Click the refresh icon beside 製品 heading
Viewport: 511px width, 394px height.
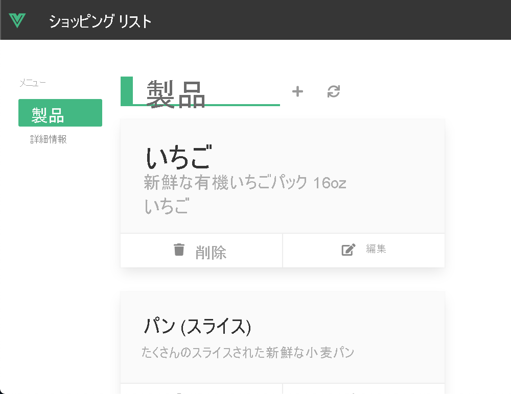click(x=334, y=91)
